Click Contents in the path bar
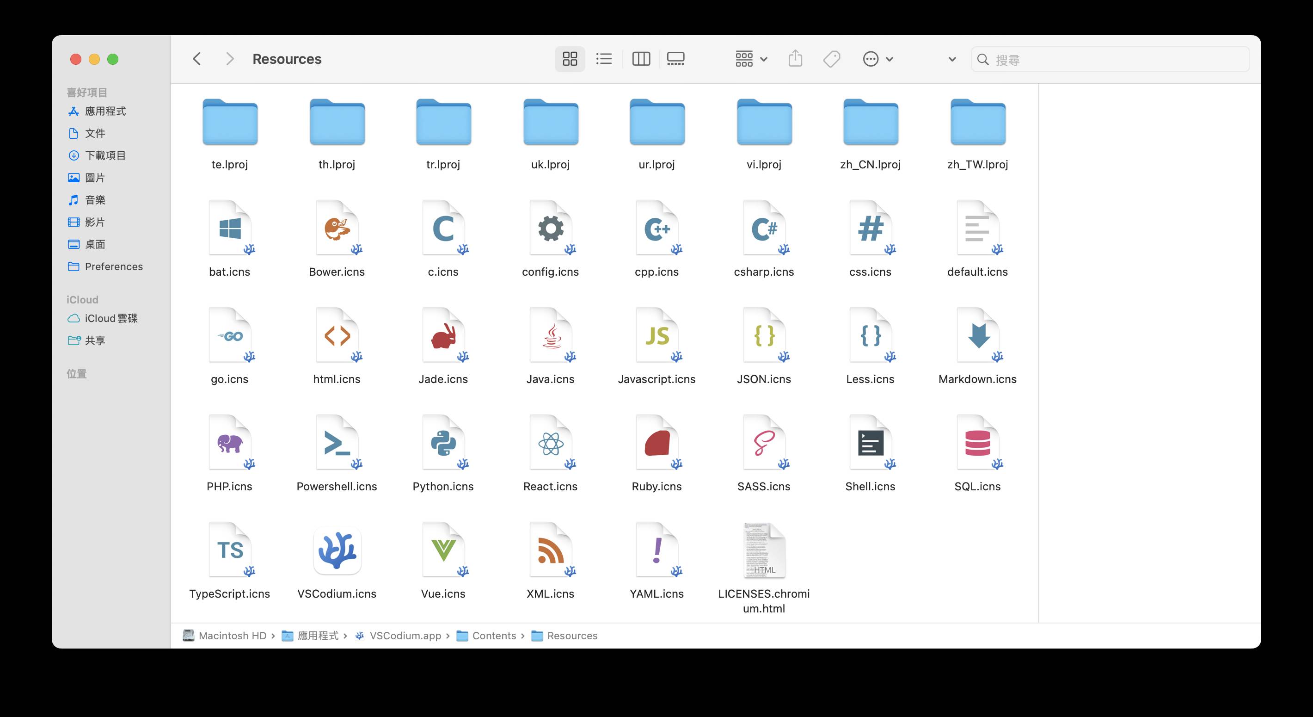 tap(486, 636)
